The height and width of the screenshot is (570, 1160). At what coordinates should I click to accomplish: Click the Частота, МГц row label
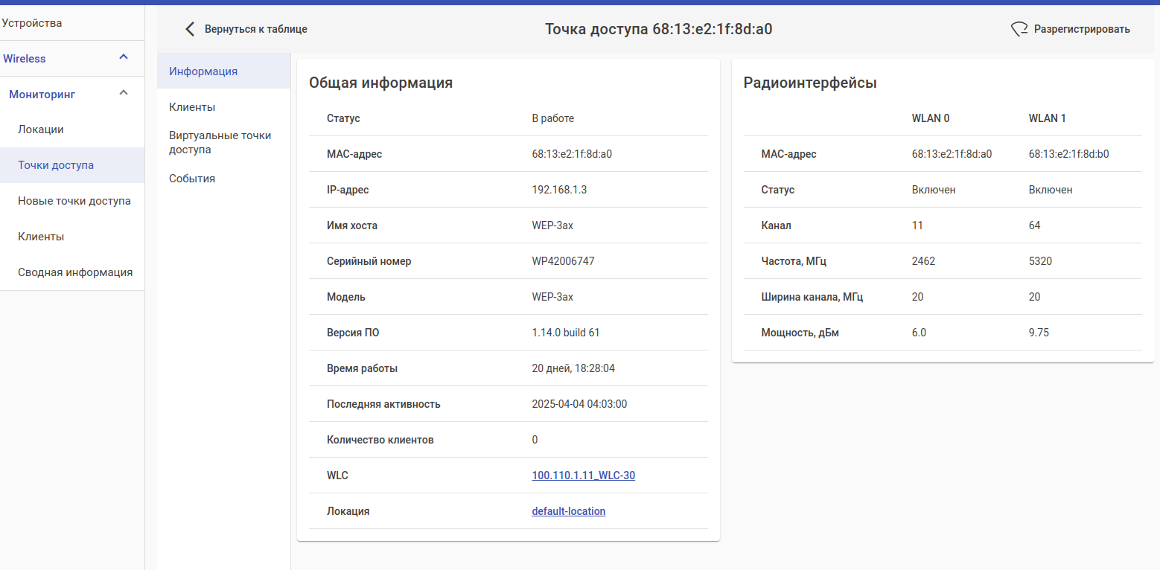click(x=794, y=261)
